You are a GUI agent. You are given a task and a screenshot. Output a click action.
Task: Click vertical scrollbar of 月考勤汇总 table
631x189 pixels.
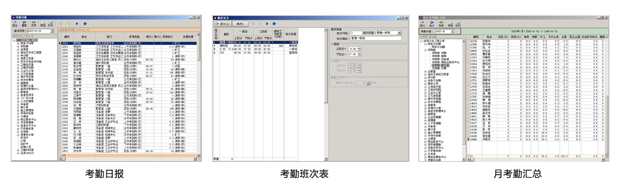point(606,96)
